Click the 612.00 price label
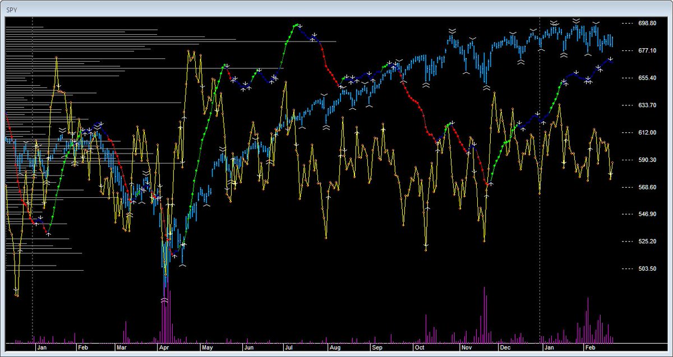 [647, 132]
